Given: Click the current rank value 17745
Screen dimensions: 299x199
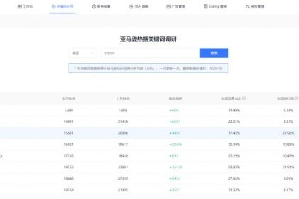Looking at the screenshot, I should (x=69, y=156).
